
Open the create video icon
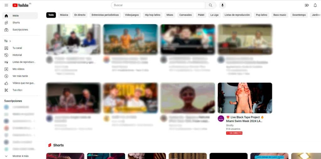pyautogui.click(x=307, y=5)
